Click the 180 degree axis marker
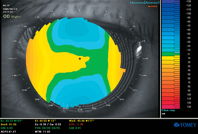The image size is (198, 134). tap(10, 59)
